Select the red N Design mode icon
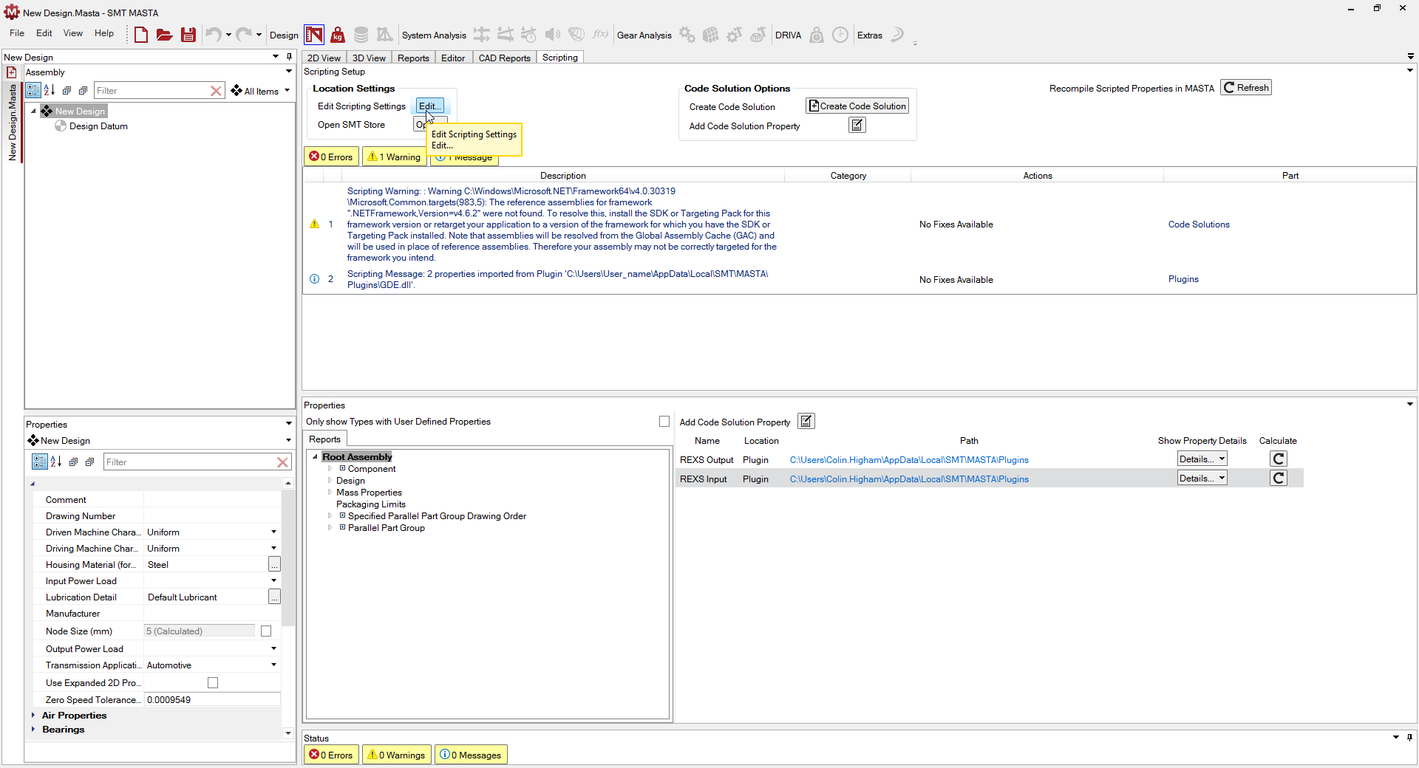The width and height of the screenshot is (1419, 768). coord(314,35)
